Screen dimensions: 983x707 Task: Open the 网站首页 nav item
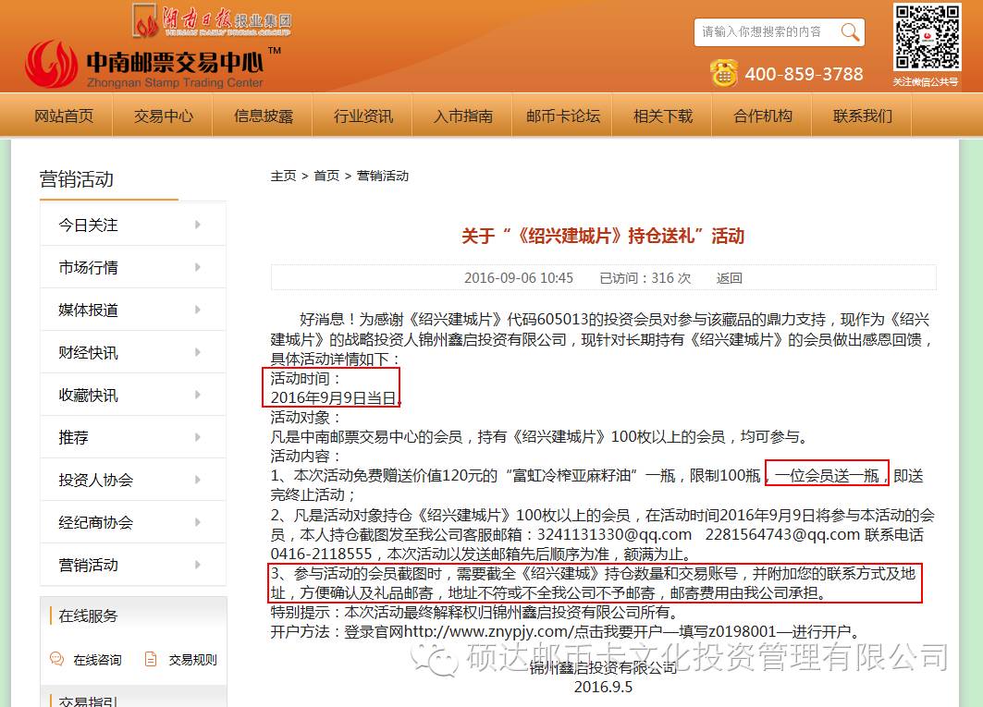(63, 116)
